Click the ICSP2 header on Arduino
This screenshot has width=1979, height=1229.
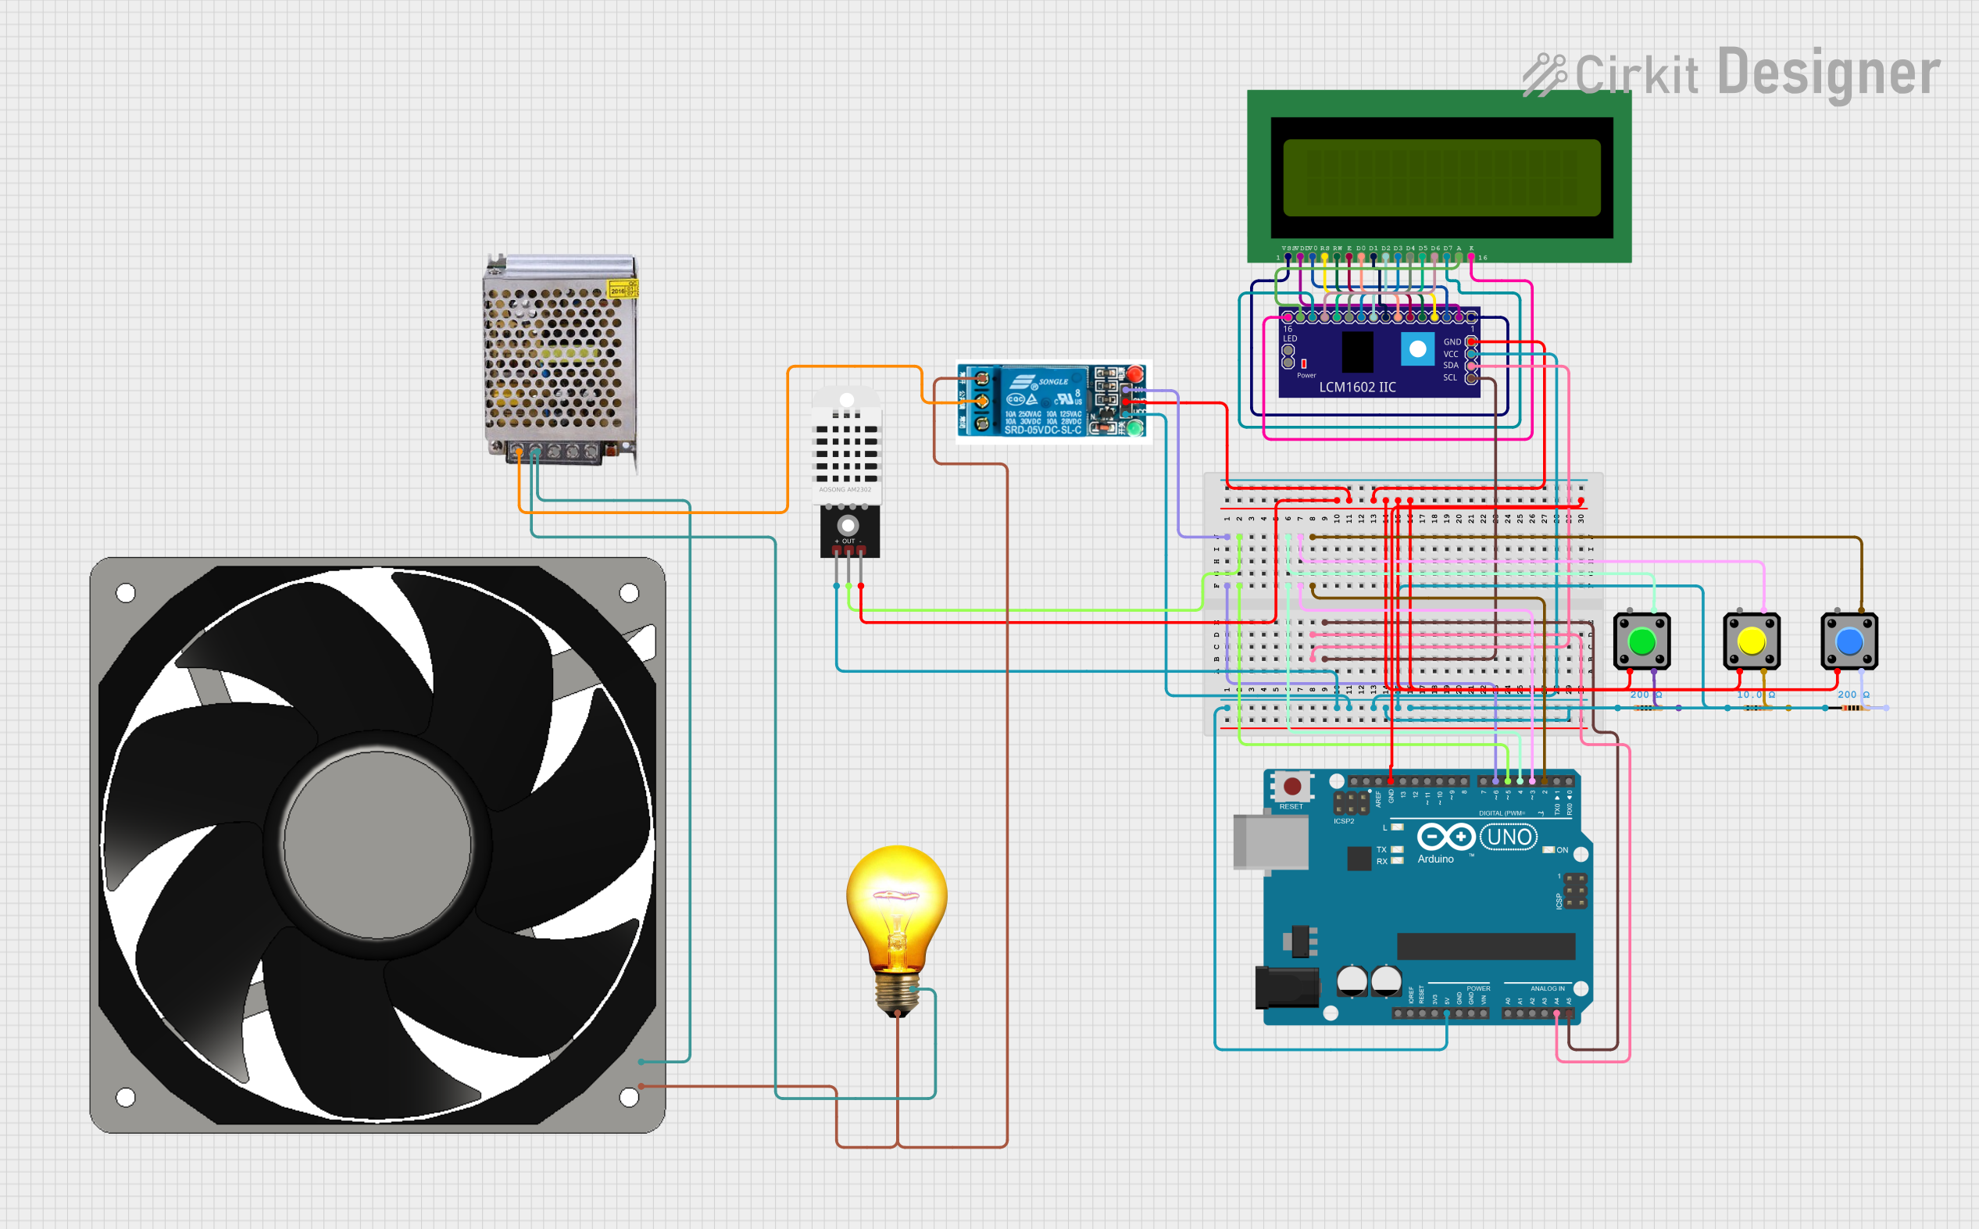click(x=1351, y=803)
